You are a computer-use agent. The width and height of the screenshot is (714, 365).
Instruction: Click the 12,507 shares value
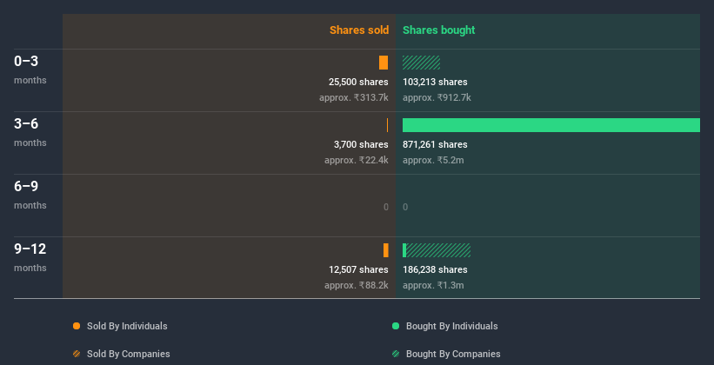click(358, 270)
